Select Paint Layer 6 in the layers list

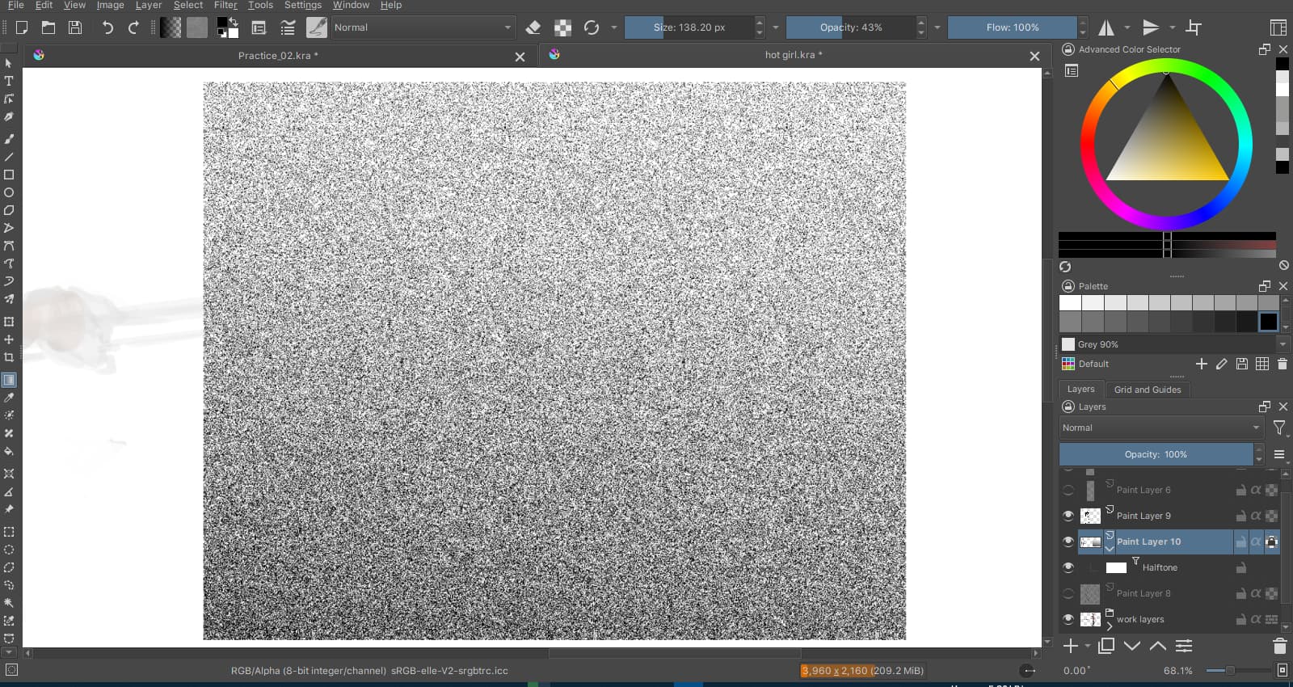[1143, 490]
